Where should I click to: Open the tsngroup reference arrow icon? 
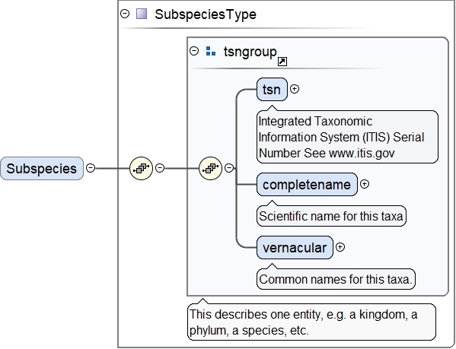tap(282, 62)
